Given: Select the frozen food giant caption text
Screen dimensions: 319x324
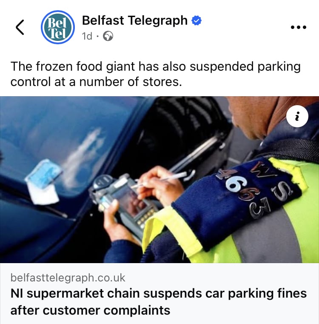Looking at the screenshot, I should (156, 74).
